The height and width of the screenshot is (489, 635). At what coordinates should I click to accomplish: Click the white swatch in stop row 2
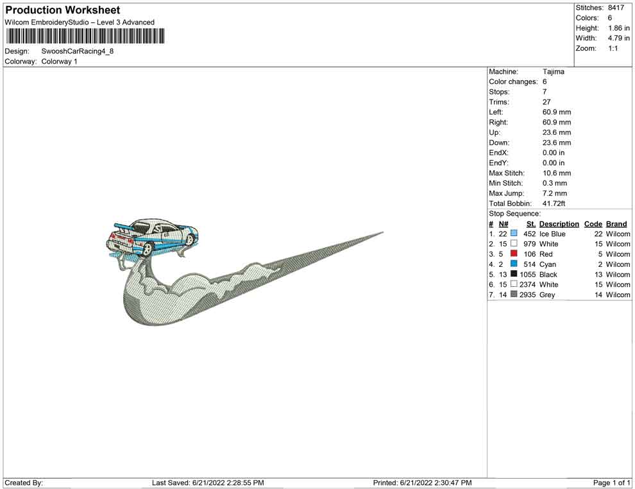point(514,243)
